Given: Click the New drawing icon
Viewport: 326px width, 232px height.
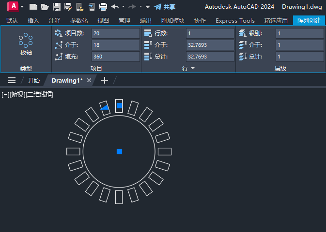Looking at the screenshot, I should coord(33,7).
